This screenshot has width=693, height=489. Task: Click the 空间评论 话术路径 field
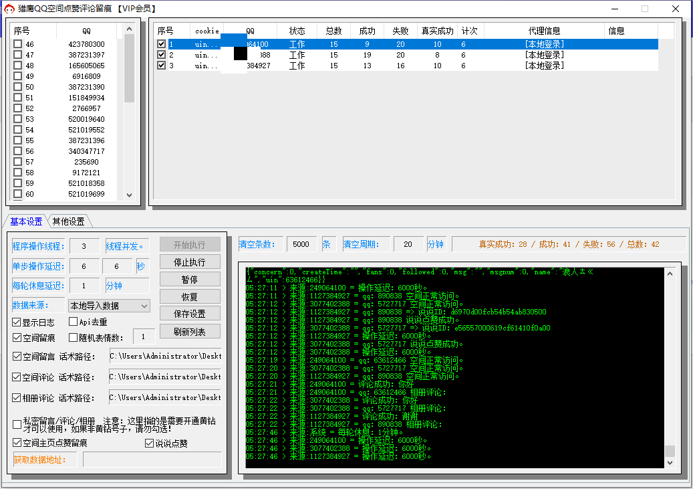pos(165,377)
